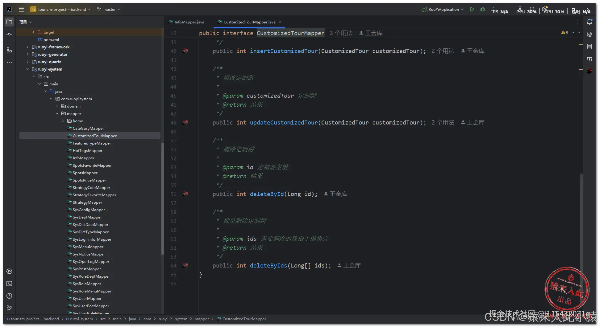Close the CustomizedTourMapper.java tab

(280, 22)
